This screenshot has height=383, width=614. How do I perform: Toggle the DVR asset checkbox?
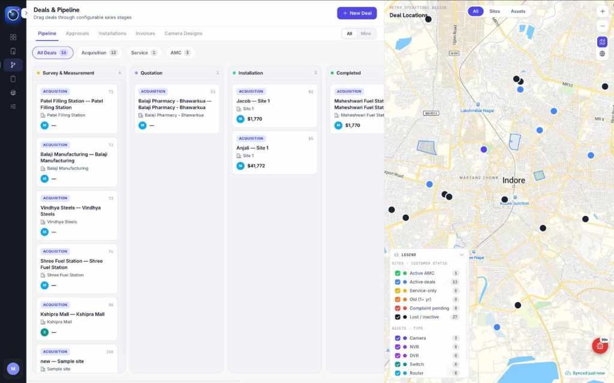pos(398,355)
